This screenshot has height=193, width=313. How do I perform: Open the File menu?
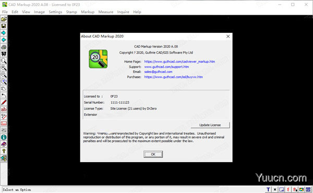5,12
